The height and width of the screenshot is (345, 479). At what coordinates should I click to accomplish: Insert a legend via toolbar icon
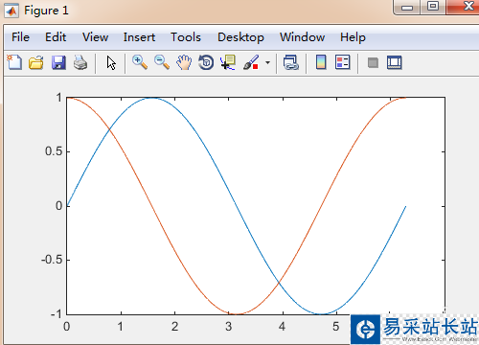[343, 62]
